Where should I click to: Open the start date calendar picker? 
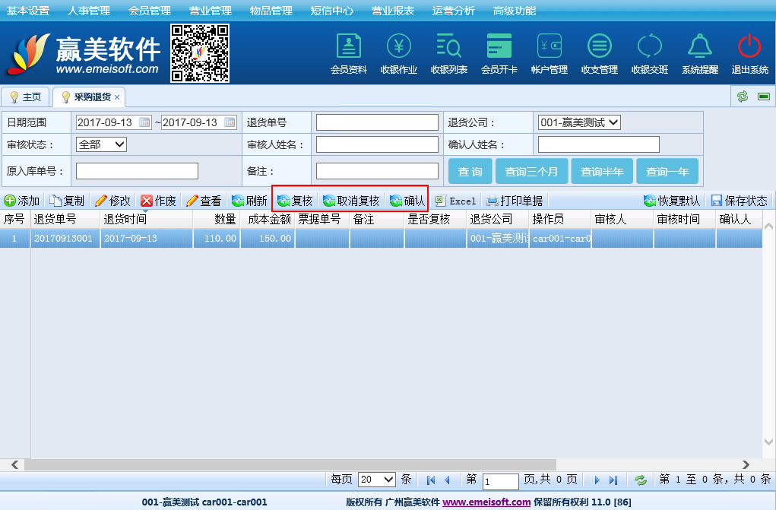point(144,122)
